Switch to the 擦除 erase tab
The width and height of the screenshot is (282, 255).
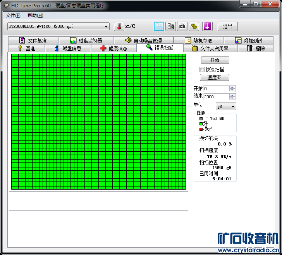[x=256, y=48]
